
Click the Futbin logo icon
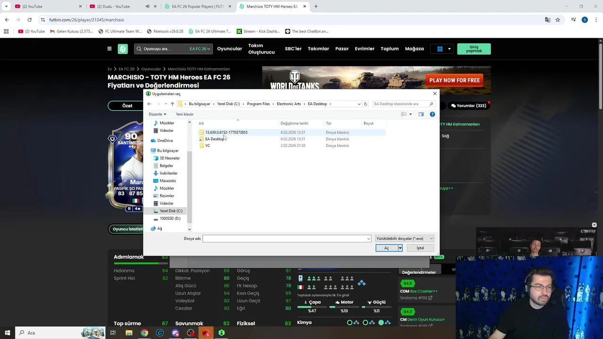[x=122, y=49]
